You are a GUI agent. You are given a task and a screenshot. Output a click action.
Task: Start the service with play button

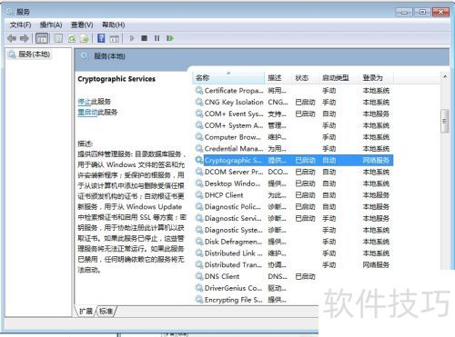132,38
